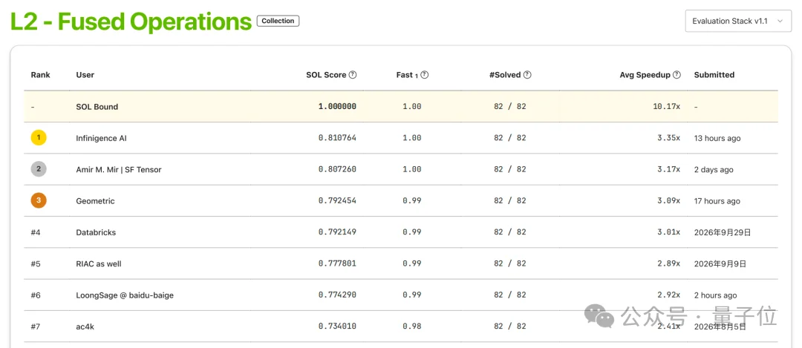Click the 10.17x average speedup value
The width and height of the screenshot is (802, 348).
[x=668, y=107]
